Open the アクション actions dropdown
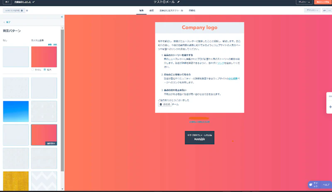This screenshot has height=192, width=332. click(x=312, y=10)
